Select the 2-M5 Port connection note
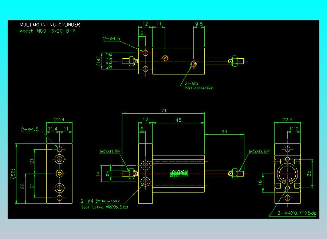The image size is (327, 239). (199, 86)
